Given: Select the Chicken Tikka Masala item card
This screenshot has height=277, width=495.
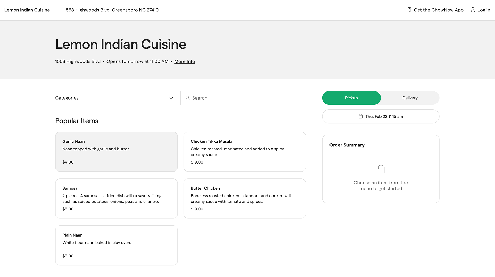Looking at the screenshot, I should point(245,152).
